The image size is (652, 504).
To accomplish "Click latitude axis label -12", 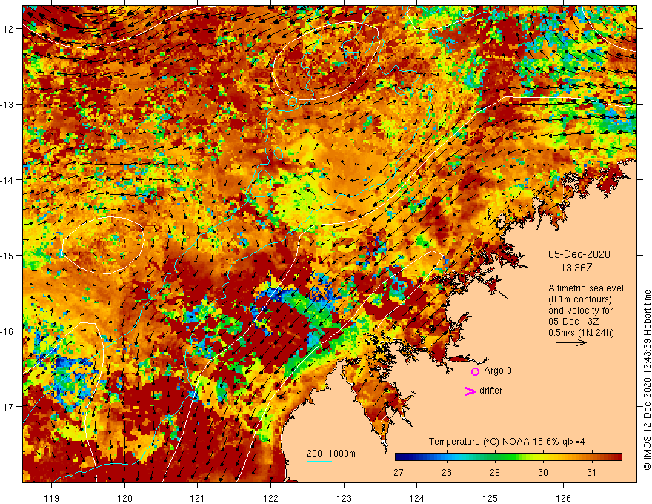I will 8,29.
